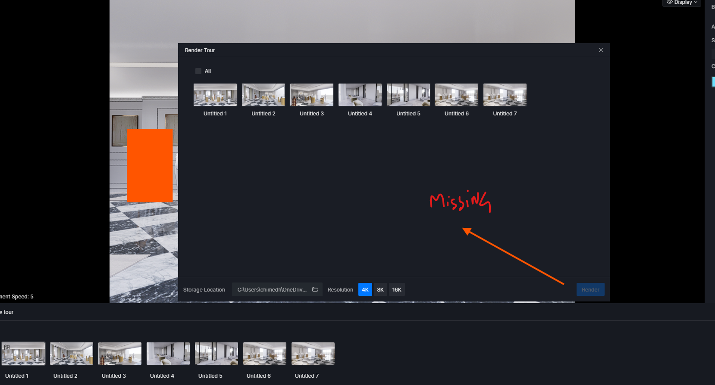715x385 pixels.
Task: Click Untitled 6 thumbnail in bottom tour strip
Action: pos(265,354)
